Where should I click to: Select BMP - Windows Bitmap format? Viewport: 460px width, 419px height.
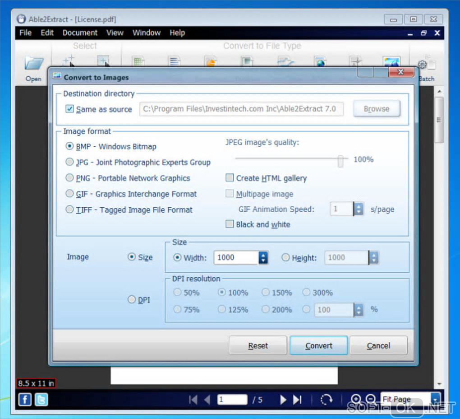tap(69, 146)
